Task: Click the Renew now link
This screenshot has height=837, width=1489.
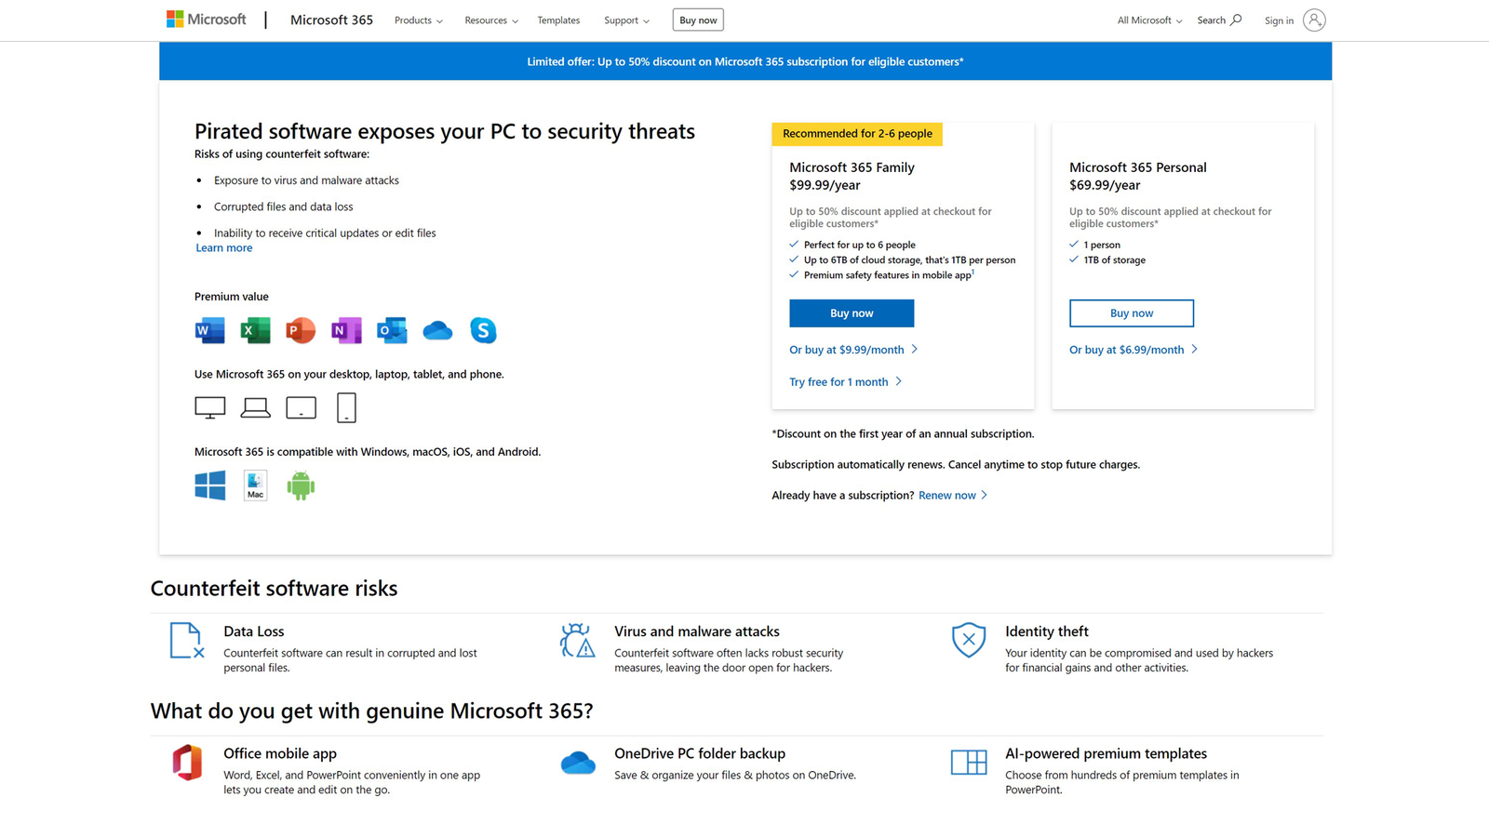Action: (x=953, y=496)
